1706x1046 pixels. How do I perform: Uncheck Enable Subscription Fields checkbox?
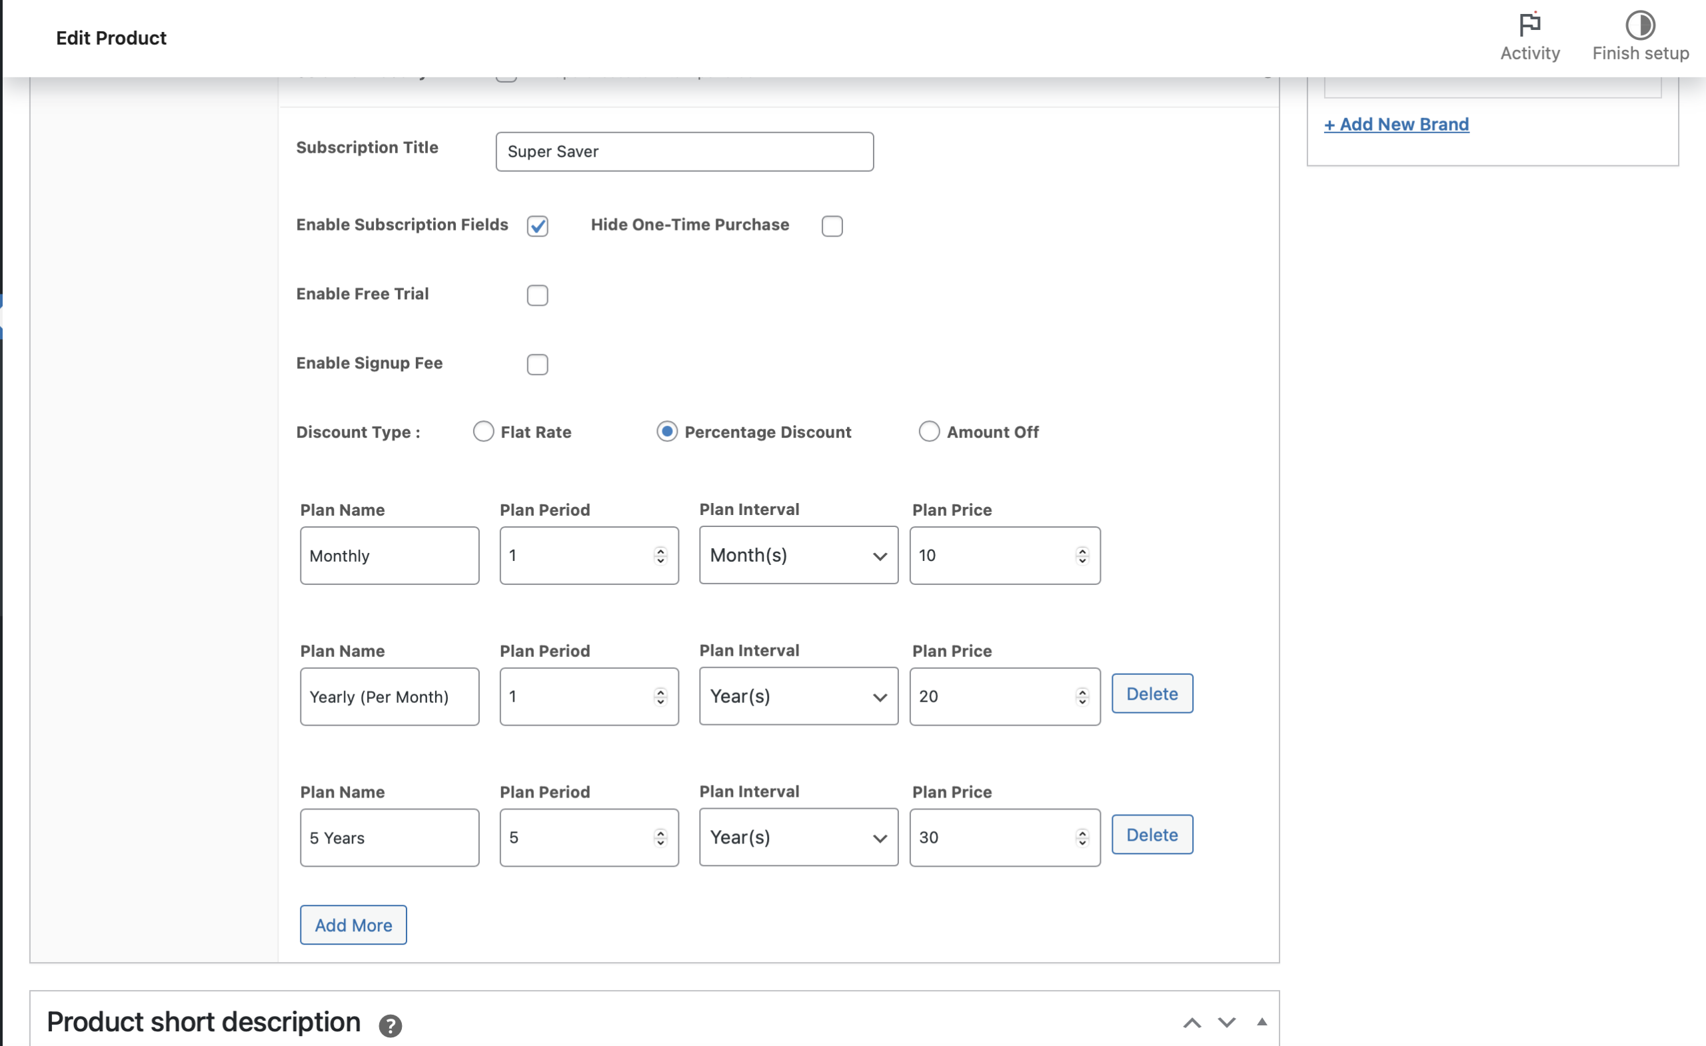537,226
